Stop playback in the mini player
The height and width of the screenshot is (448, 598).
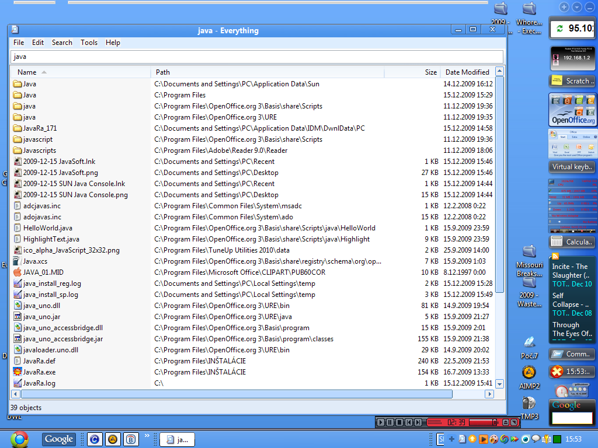pos(399,422)
